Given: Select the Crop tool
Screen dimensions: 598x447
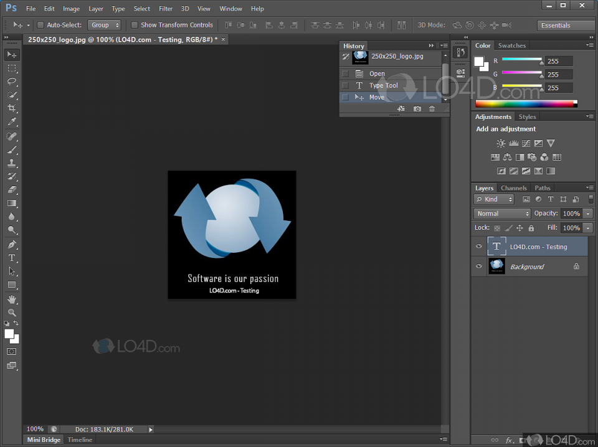Looking at the screenshot, I should [x=12, y=108].
